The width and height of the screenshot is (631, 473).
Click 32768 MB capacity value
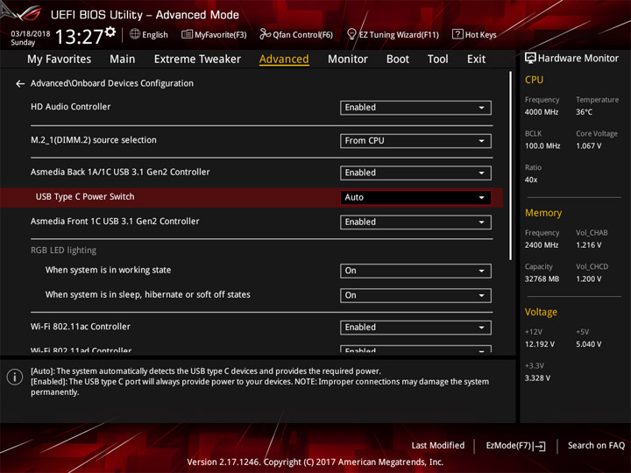coord(542,279)
